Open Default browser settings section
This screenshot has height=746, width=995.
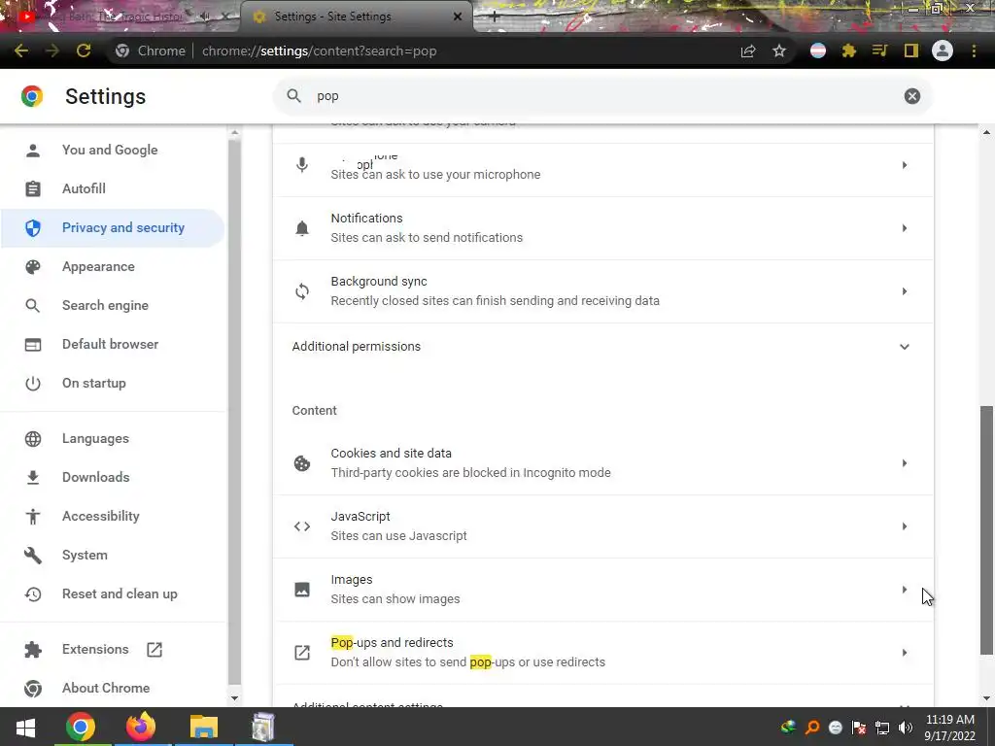click(113, 344)
